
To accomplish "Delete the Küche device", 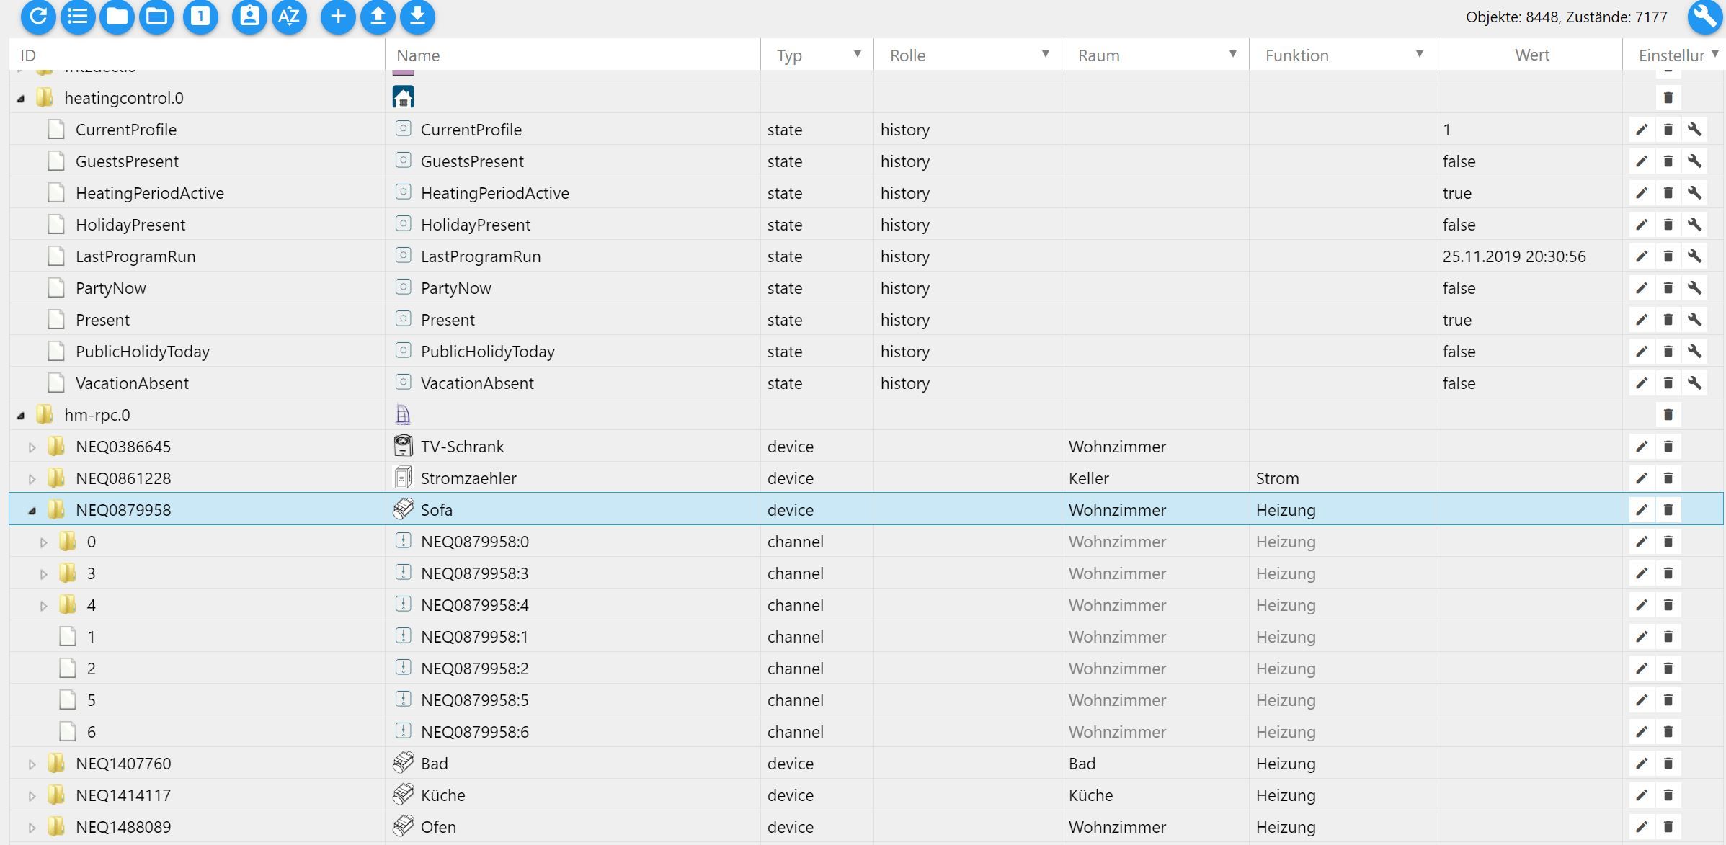I will coord(1668,795).
